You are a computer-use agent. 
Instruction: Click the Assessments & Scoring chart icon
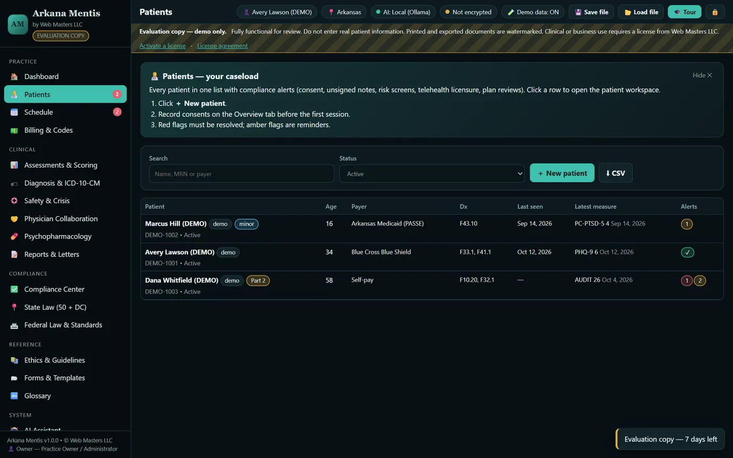click(x=14, y=165)
